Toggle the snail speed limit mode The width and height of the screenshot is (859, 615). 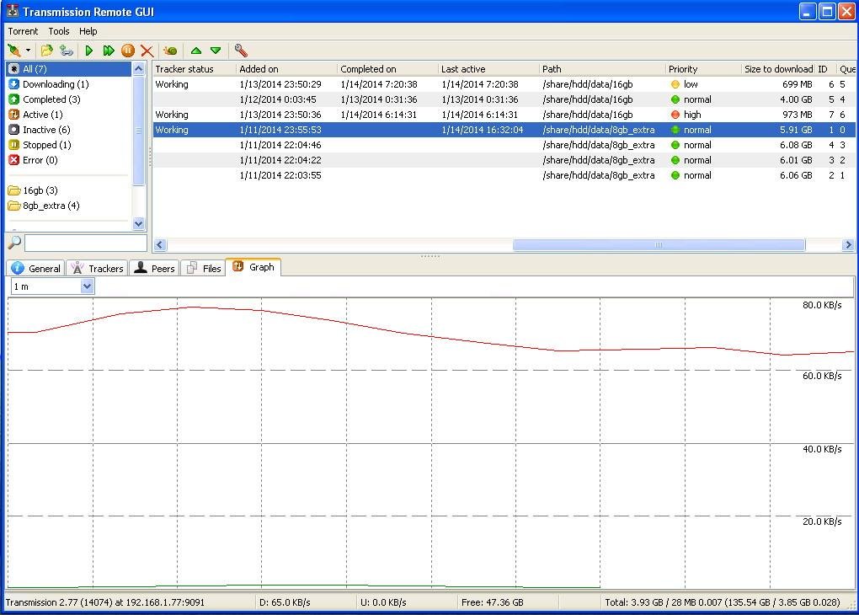point(170,51)
